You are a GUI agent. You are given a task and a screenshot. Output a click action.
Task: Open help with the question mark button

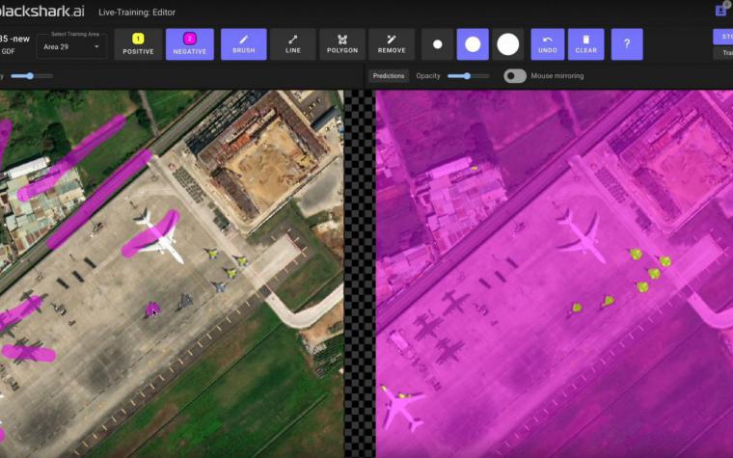click(627, 44)
